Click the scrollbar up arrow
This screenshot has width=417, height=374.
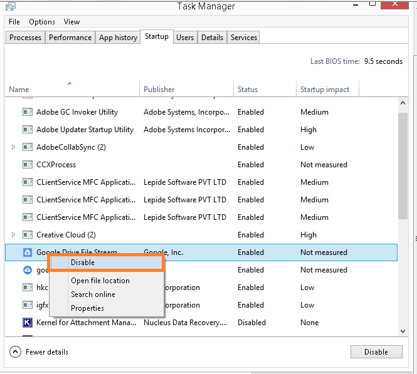(x=403, y=103)
